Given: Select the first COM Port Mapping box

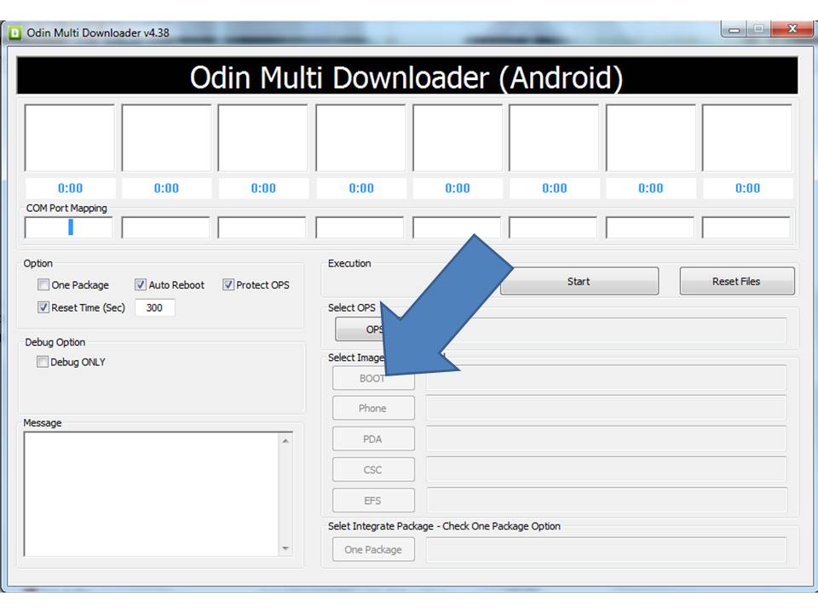Looking at the screenshot, I should [68, 226].
